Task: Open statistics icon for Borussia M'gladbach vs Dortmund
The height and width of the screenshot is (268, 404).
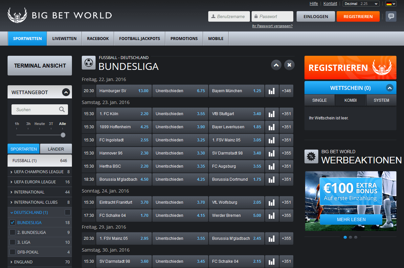Action: pos(272,179)
